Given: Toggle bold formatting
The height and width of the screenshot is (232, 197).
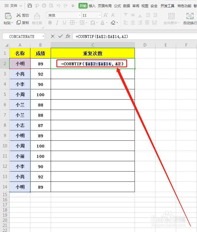Looking at the screenshot, I should coord(50,23).
